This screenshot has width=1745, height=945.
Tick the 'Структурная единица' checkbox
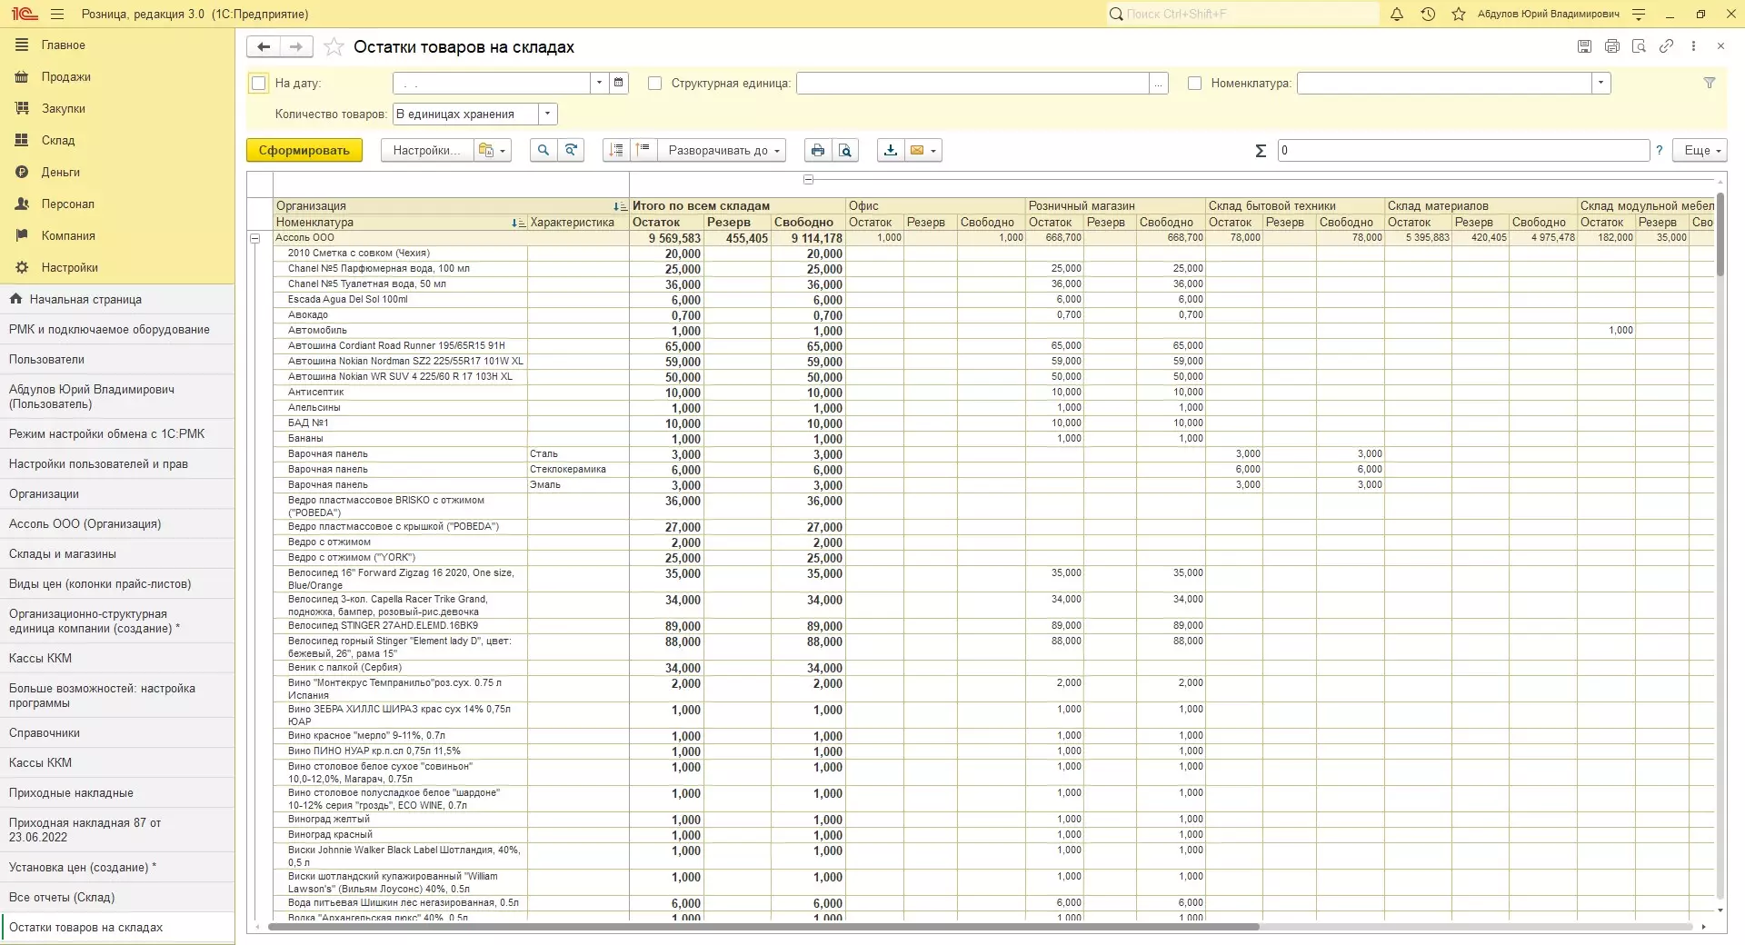[x=654, y=84]
